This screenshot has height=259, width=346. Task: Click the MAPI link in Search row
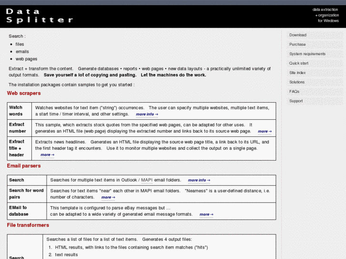click(146, 180)
